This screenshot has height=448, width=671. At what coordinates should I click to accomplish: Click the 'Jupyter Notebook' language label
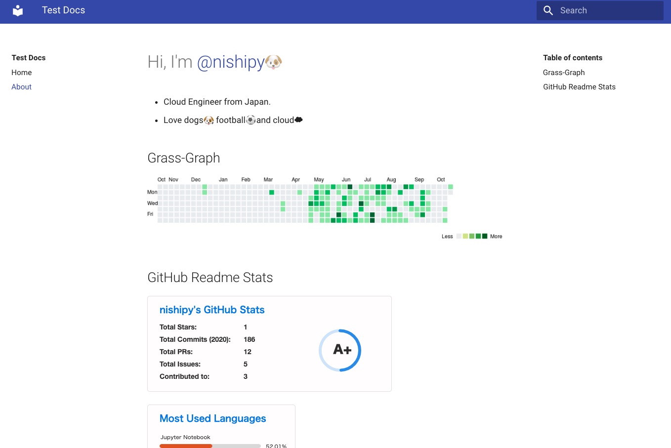pos(185,437)
